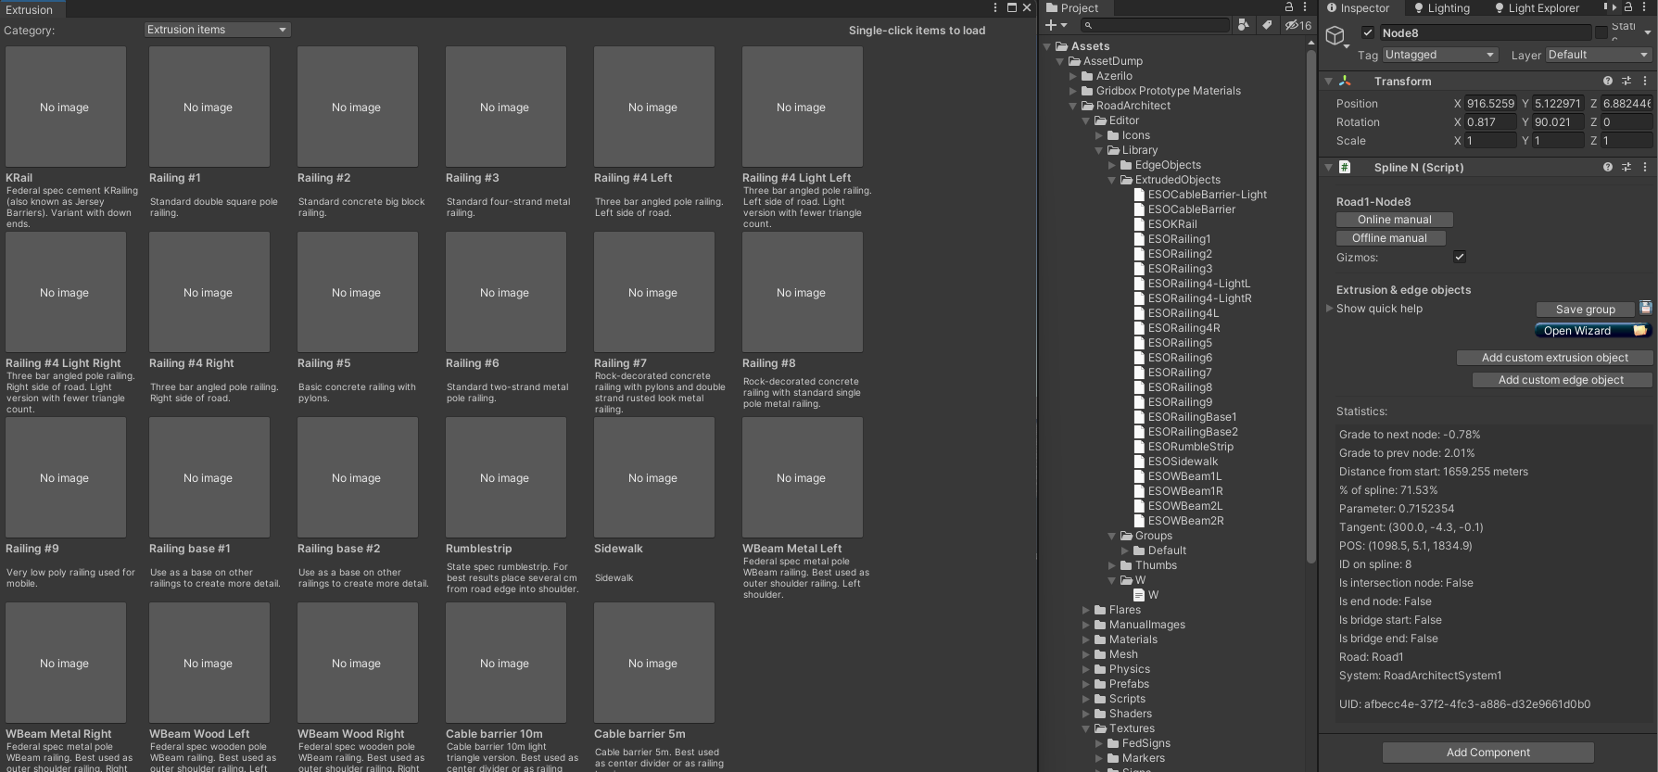Click the search-by-label tag icon in Project
The width and height of the screenshot is (1658, 772).
coord(1266,25)
